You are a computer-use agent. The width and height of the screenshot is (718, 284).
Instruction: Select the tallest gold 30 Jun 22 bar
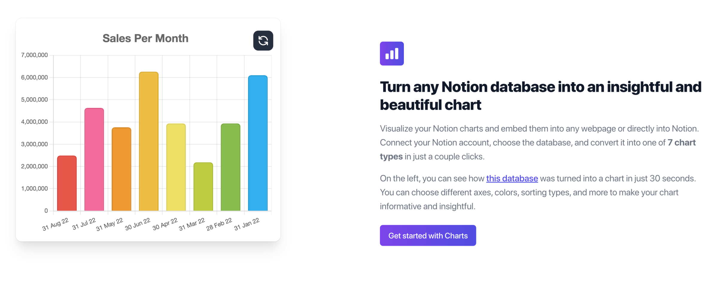[149, 141]
